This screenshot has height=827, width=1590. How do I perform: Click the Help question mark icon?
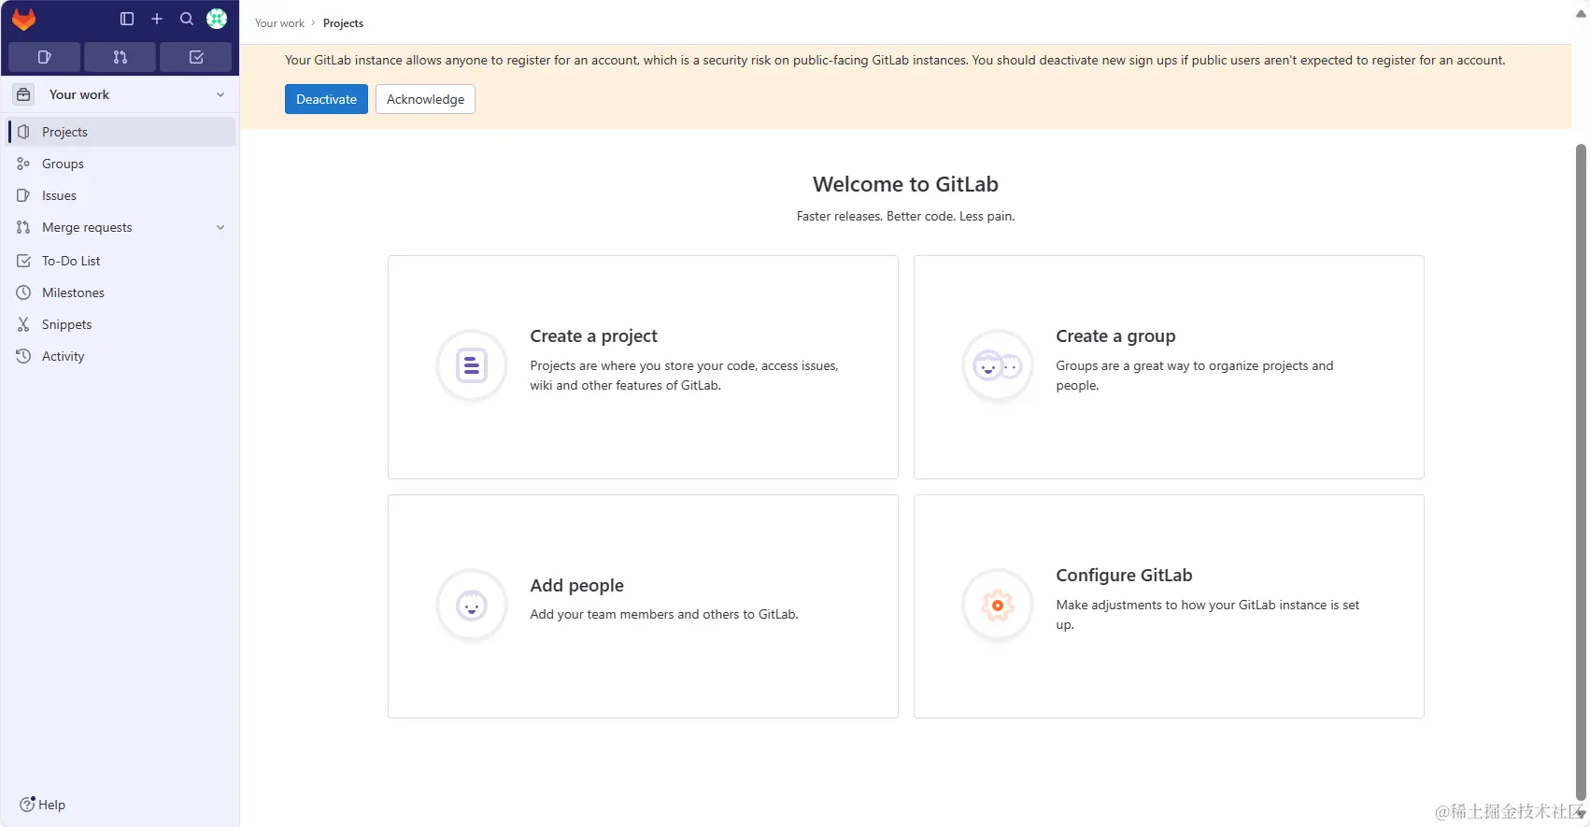point(27,805)
